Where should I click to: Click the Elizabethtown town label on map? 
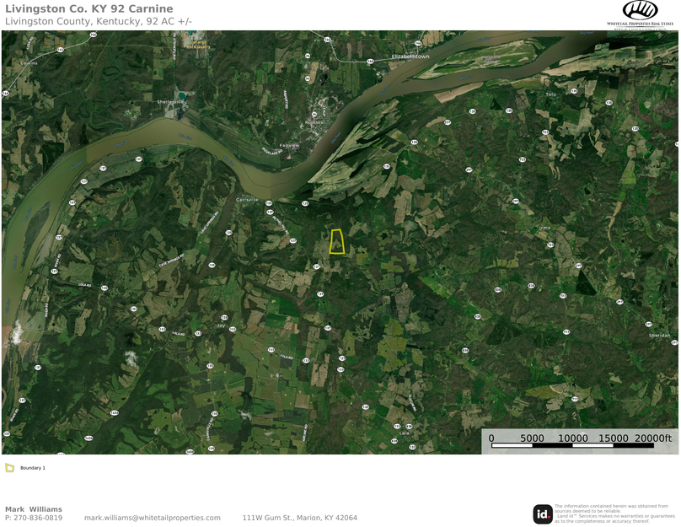pos(410,56)
